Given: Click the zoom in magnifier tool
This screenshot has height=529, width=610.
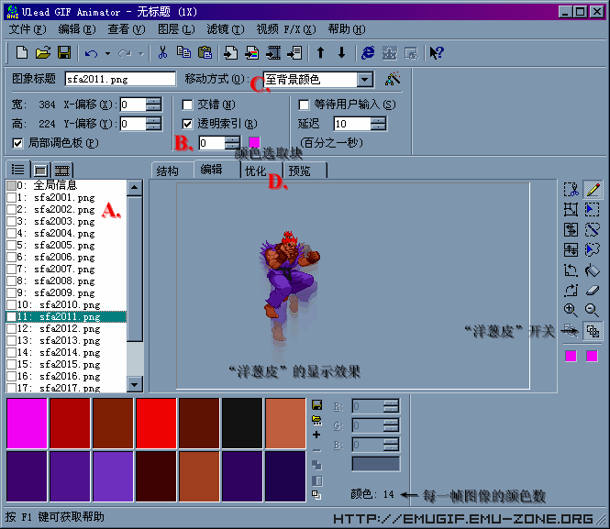Looking at the screenshot, I should point(571,311).
